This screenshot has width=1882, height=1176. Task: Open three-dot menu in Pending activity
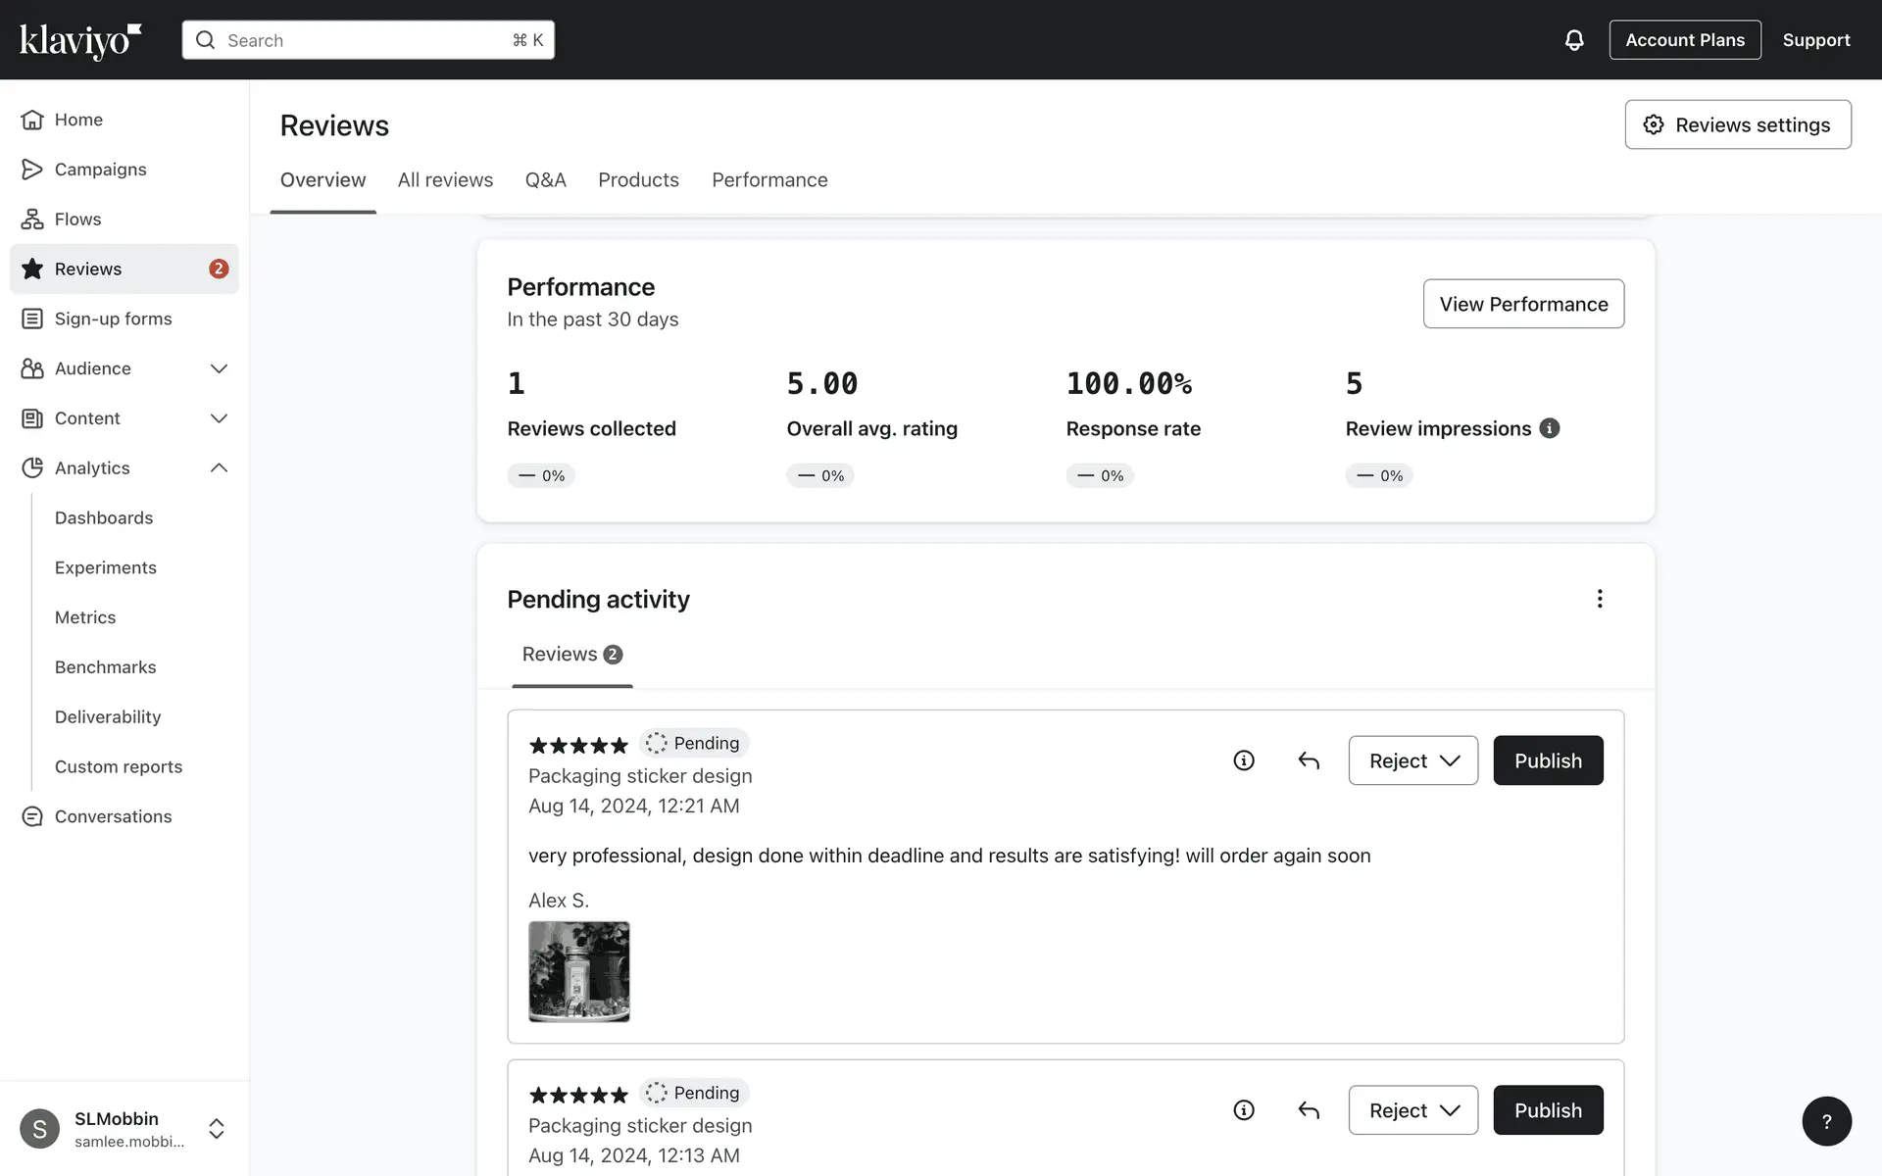pyautogui.click(x=1599, y=599)
